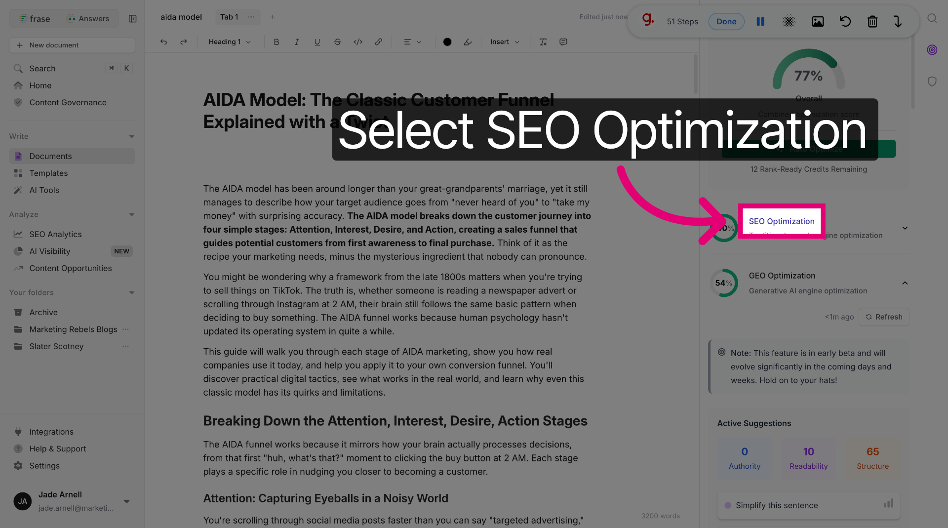948x528 pixels.
Task: Switch to the frase tab
Action: point(35,19)
